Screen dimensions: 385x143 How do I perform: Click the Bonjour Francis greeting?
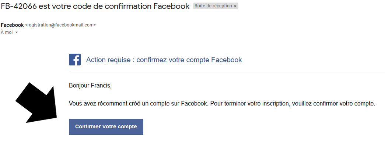tap(90, 86)
